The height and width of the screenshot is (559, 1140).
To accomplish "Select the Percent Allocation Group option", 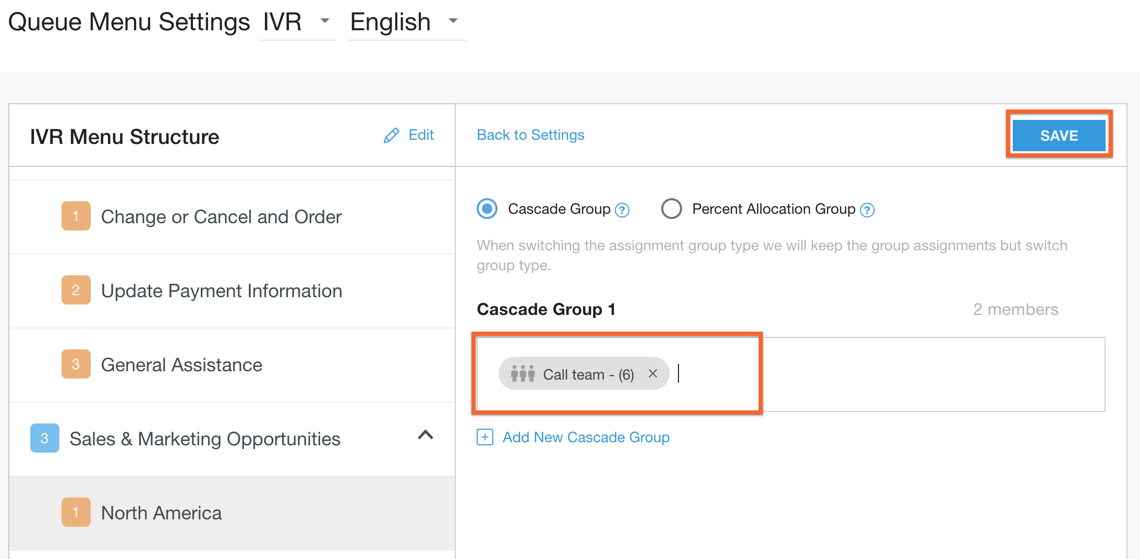I will tap(671, 209).
